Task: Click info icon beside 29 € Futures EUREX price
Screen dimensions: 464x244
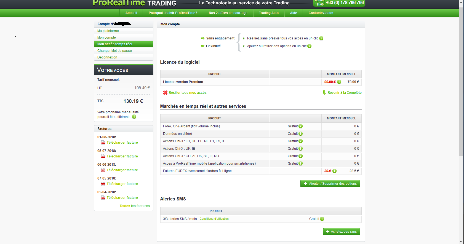Action: click(x=334, y=171)
